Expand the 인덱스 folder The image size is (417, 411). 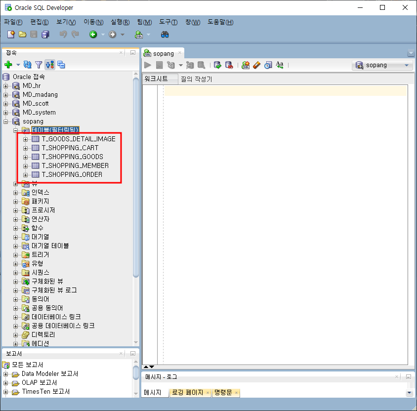pyautogui.click(x=15, y=193)
